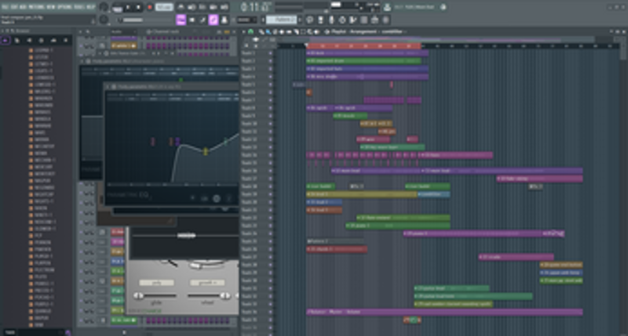This screenshot has height=336, width=628.
Task: Click the red Record button
Action: click(149, 7)
